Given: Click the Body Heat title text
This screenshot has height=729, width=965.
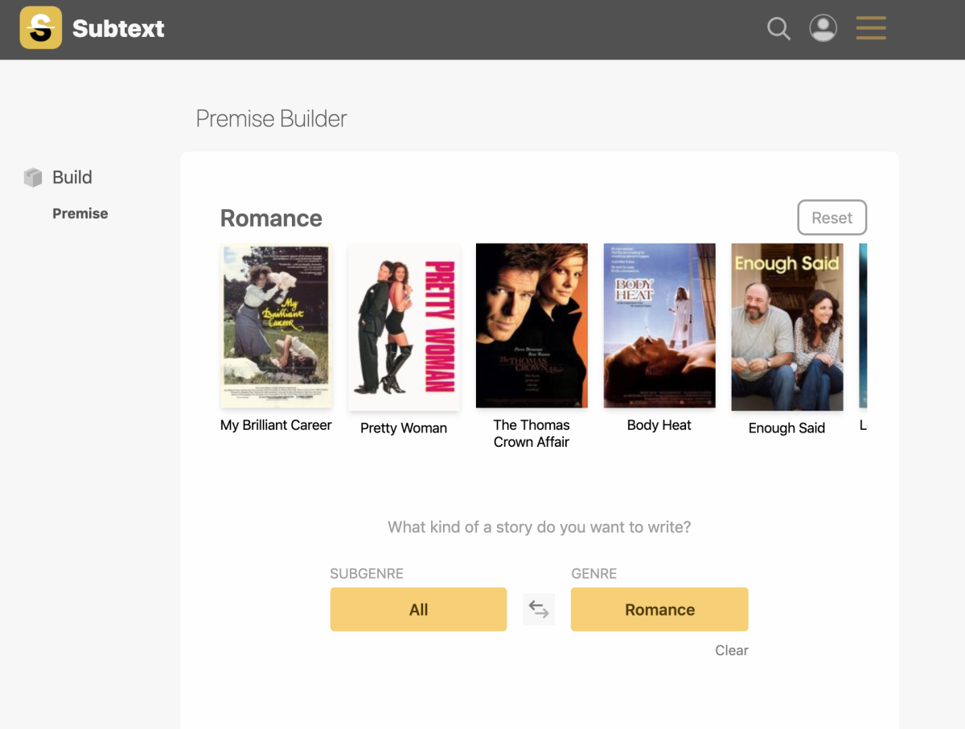Looking at the screenshot, I should pos(659,425).
